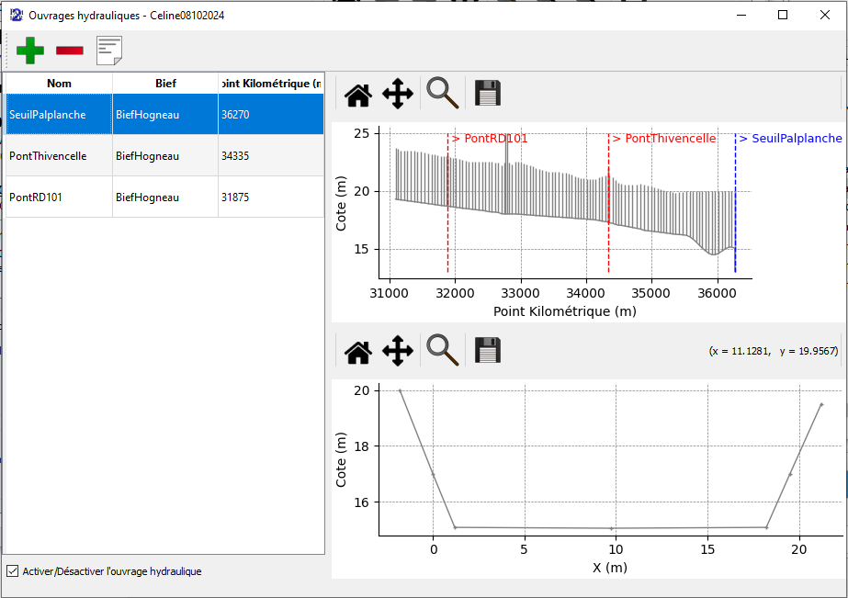This screenshot has width=848, height=598.
Task: Save upper longitudinal profile figure
Action: click(487, 94)
